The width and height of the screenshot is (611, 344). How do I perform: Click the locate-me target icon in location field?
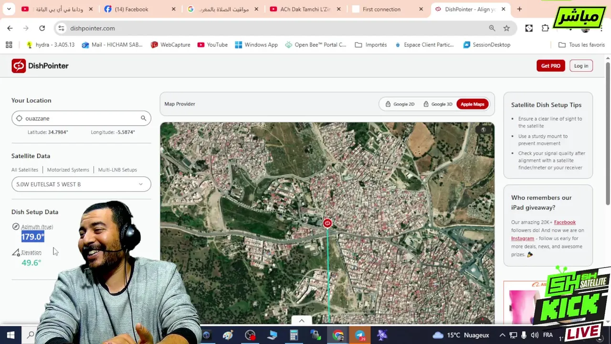19,118
